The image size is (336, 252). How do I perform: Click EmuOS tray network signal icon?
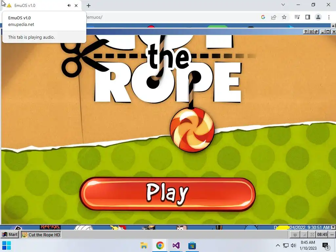304,235
